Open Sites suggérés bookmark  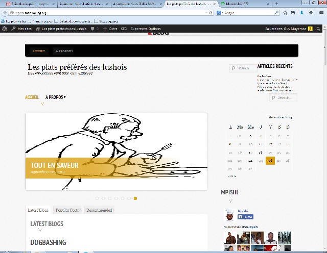tap(106, 21)
